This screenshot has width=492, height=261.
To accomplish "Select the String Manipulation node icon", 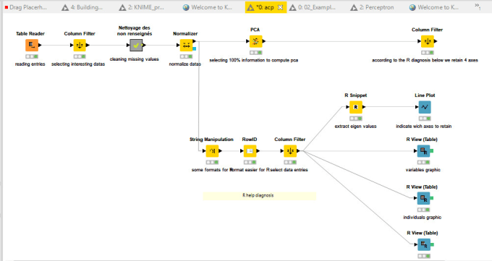I will 212,151.
